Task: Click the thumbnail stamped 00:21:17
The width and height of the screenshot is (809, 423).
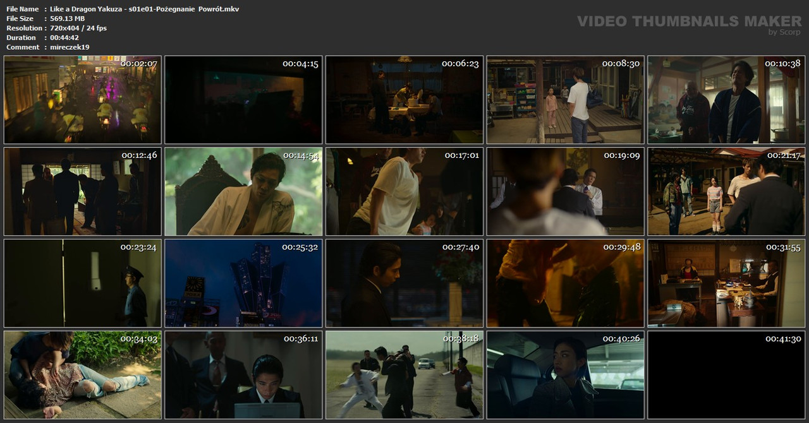Action: tap(726, 192)
